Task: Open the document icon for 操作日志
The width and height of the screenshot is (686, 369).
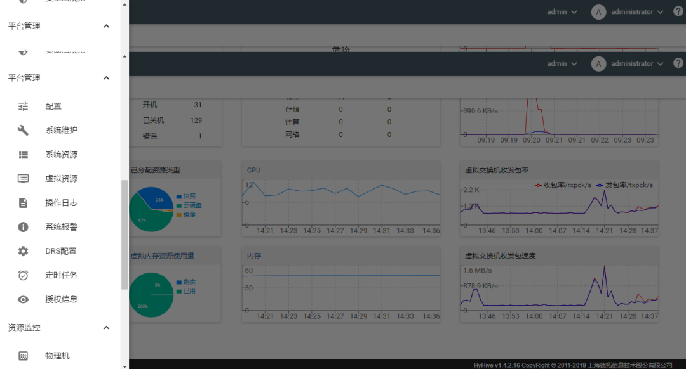Action: [x=24, y=203]
